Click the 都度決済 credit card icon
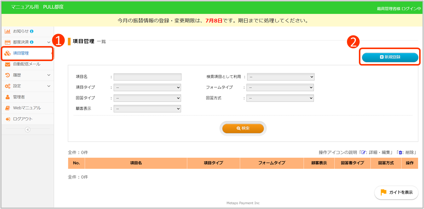424x209 pixels. 7,42
